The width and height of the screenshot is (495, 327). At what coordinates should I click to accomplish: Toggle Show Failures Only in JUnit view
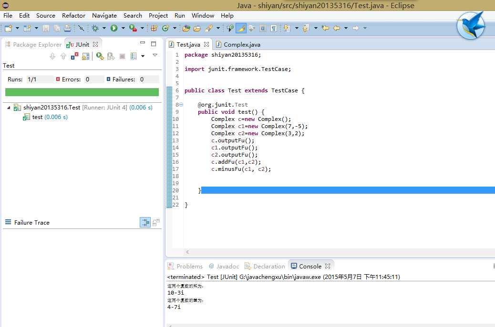coord(74,56)
